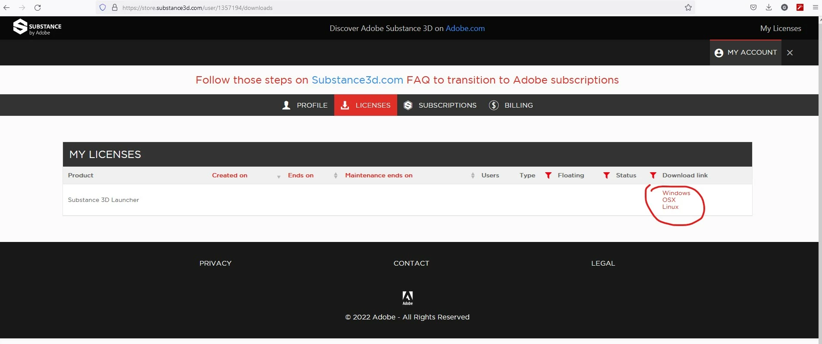The width and height of the screenshot is (822, 344).
Task: Click the Substance icon beside SUBSCRIPTIONS
Action: click(408, 105)
